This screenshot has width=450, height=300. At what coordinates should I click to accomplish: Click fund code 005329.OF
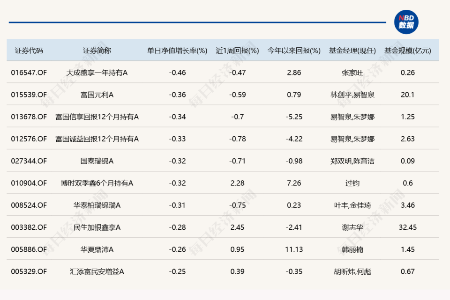(29, 271)
